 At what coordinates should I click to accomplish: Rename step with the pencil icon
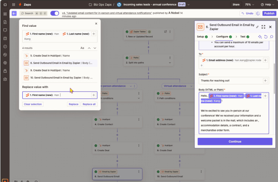click(257, 27)
